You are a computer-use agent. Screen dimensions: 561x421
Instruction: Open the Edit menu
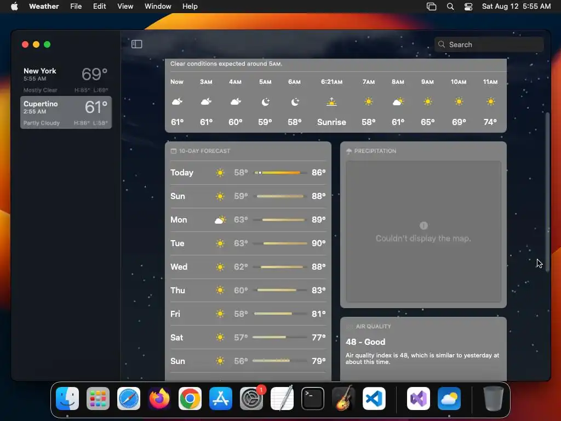100,7
